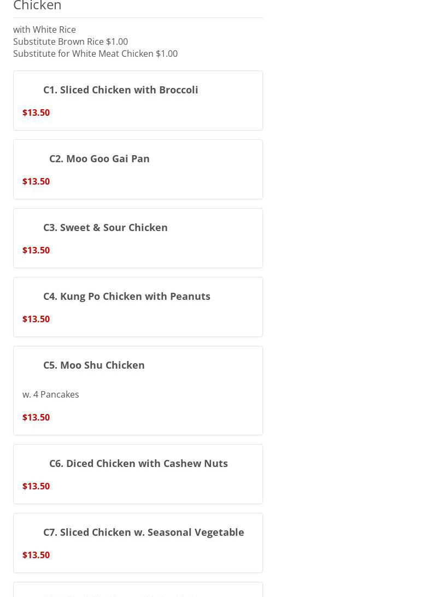Click the $13.50 price under Kung Po Chicken

coord(36,319)
